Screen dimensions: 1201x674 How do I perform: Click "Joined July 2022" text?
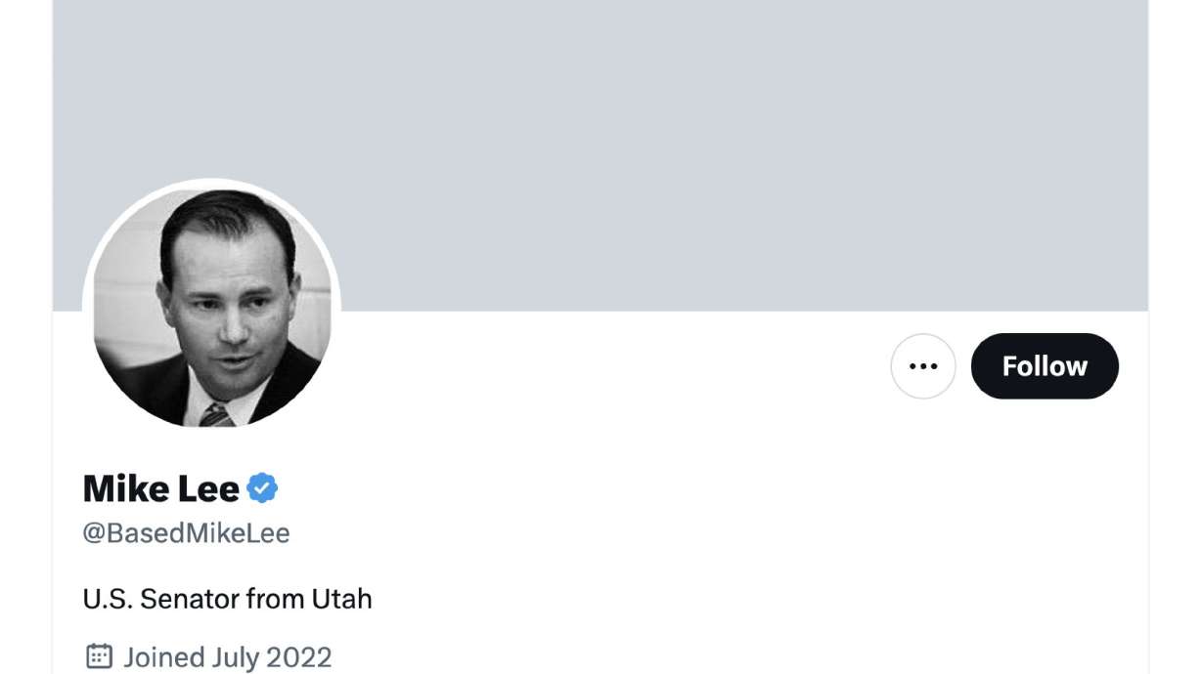pos(227,657)
